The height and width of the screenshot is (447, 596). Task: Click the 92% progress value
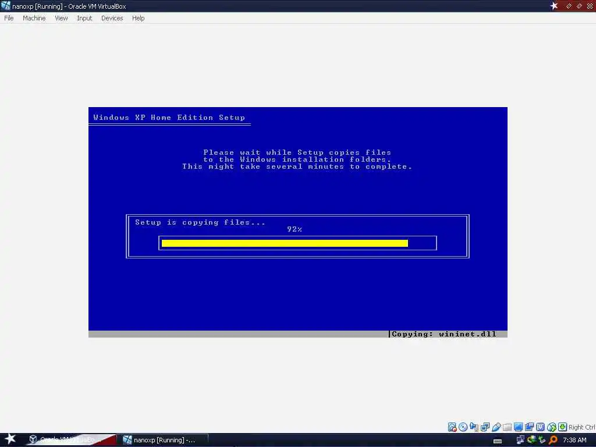point(295,229)
